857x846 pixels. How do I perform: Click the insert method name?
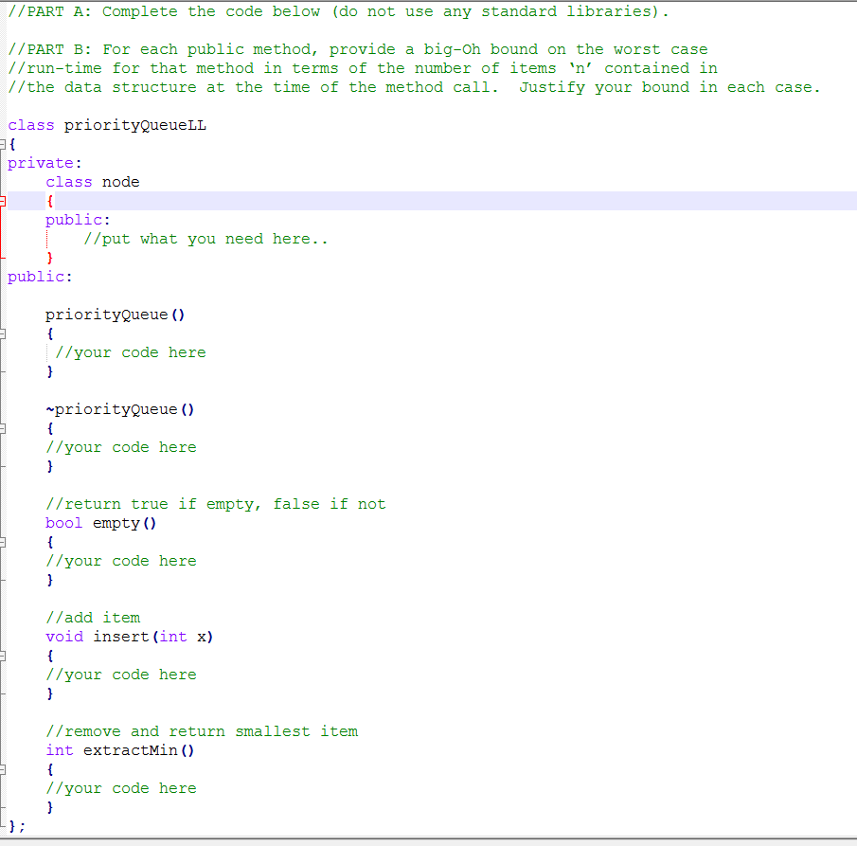coord(120,636)
